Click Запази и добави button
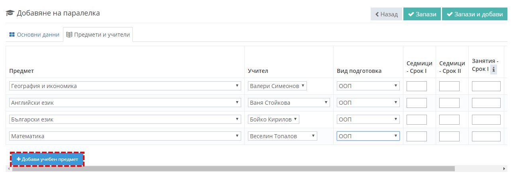511x180 pixels. point(474,14)
